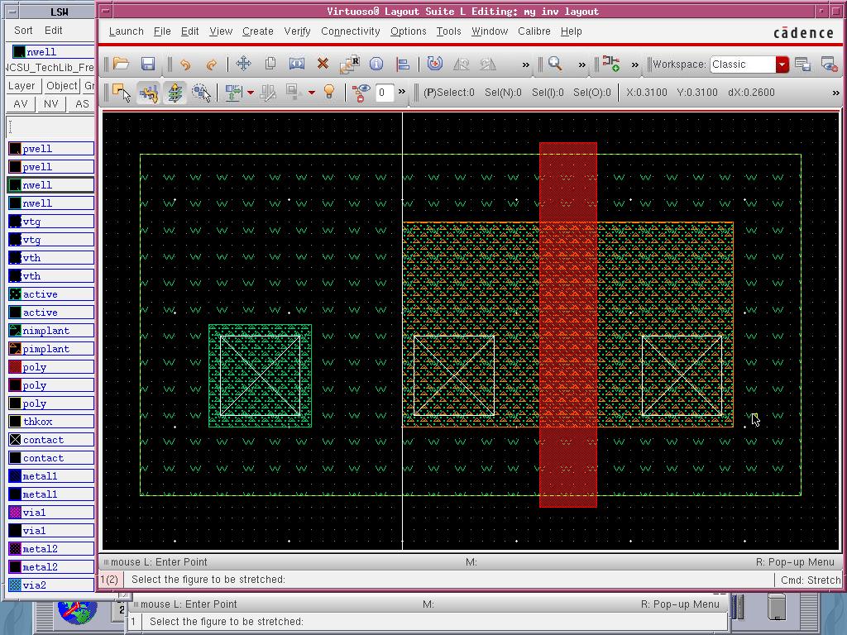Open the Verify menu

pos(297,31)
